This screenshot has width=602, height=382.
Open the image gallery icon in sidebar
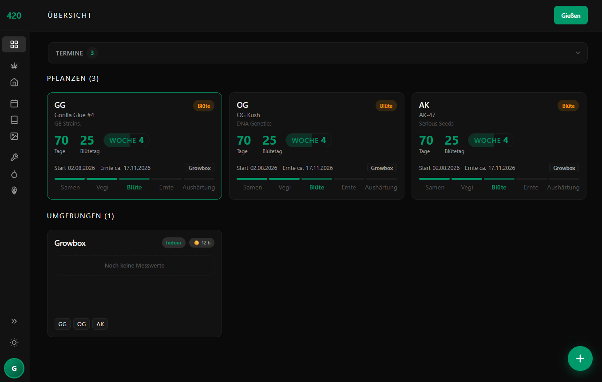click(x=14, y=136)
